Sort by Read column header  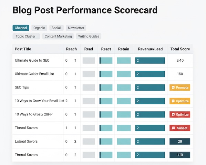(89, 49)
